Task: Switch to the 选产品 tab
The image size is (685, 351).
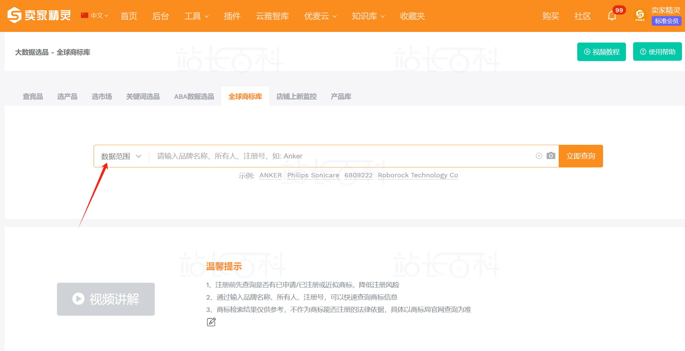Action: click(67, 96)
